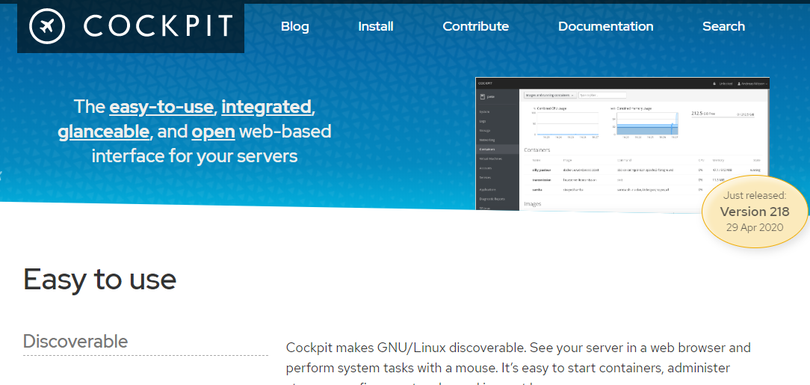
Task: Navigate to Documentation
Action: point(605,26)
